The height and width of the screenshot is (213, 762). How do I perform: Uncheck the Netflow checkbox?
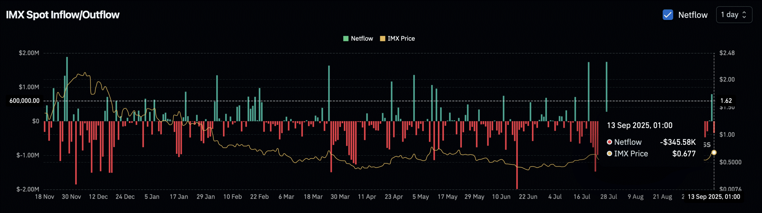(668, 15)
